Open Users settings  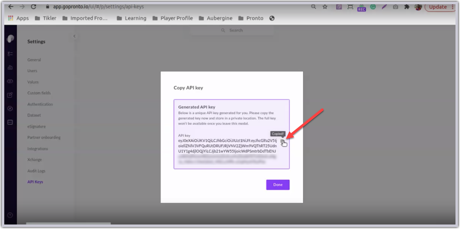pos(32,71)
